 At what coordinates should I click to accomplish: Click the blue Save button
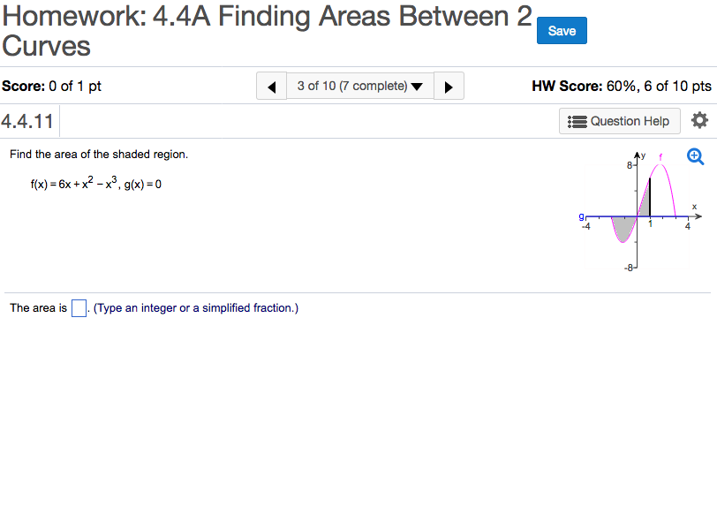562,31
